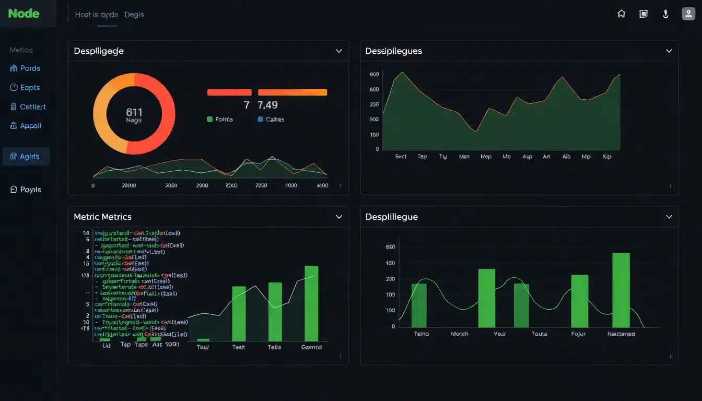Open the Degls tab

pyautogui.click(x=134, y=14)
